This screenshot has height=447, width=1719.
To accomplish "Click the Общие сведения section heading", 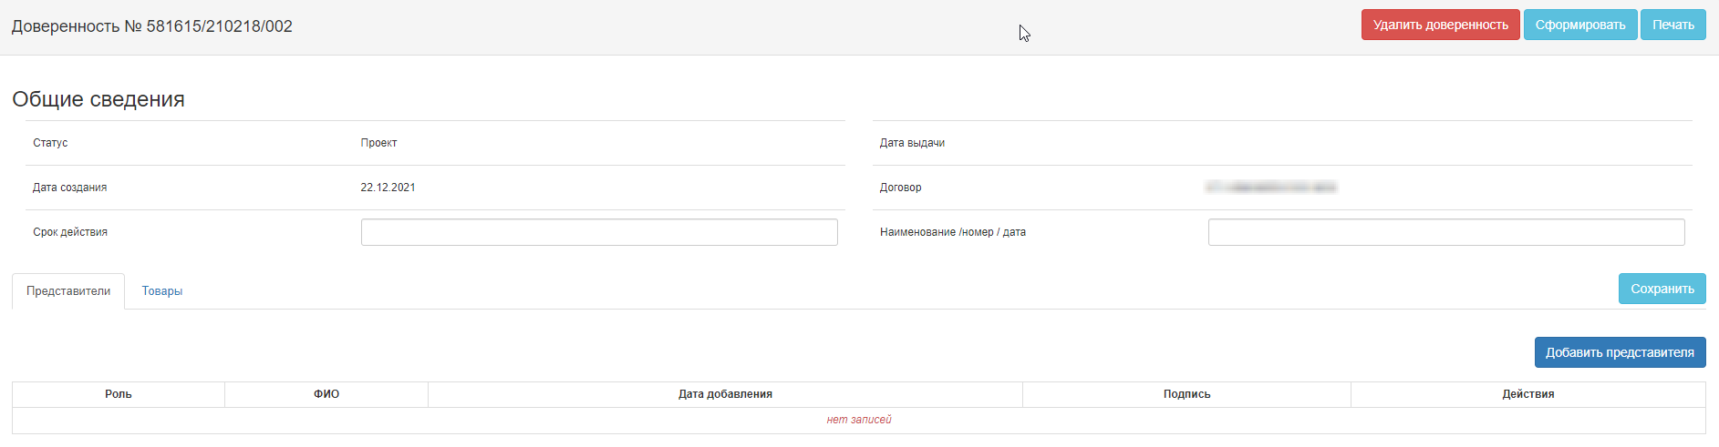I will (x=98, y=99).
